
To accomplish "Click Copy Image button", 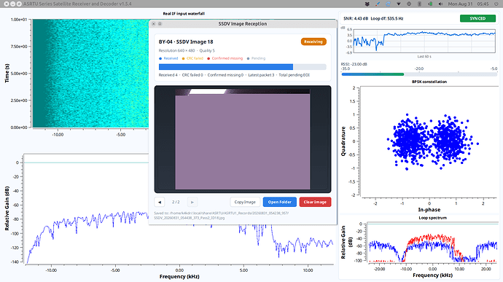I will point(245,202).
